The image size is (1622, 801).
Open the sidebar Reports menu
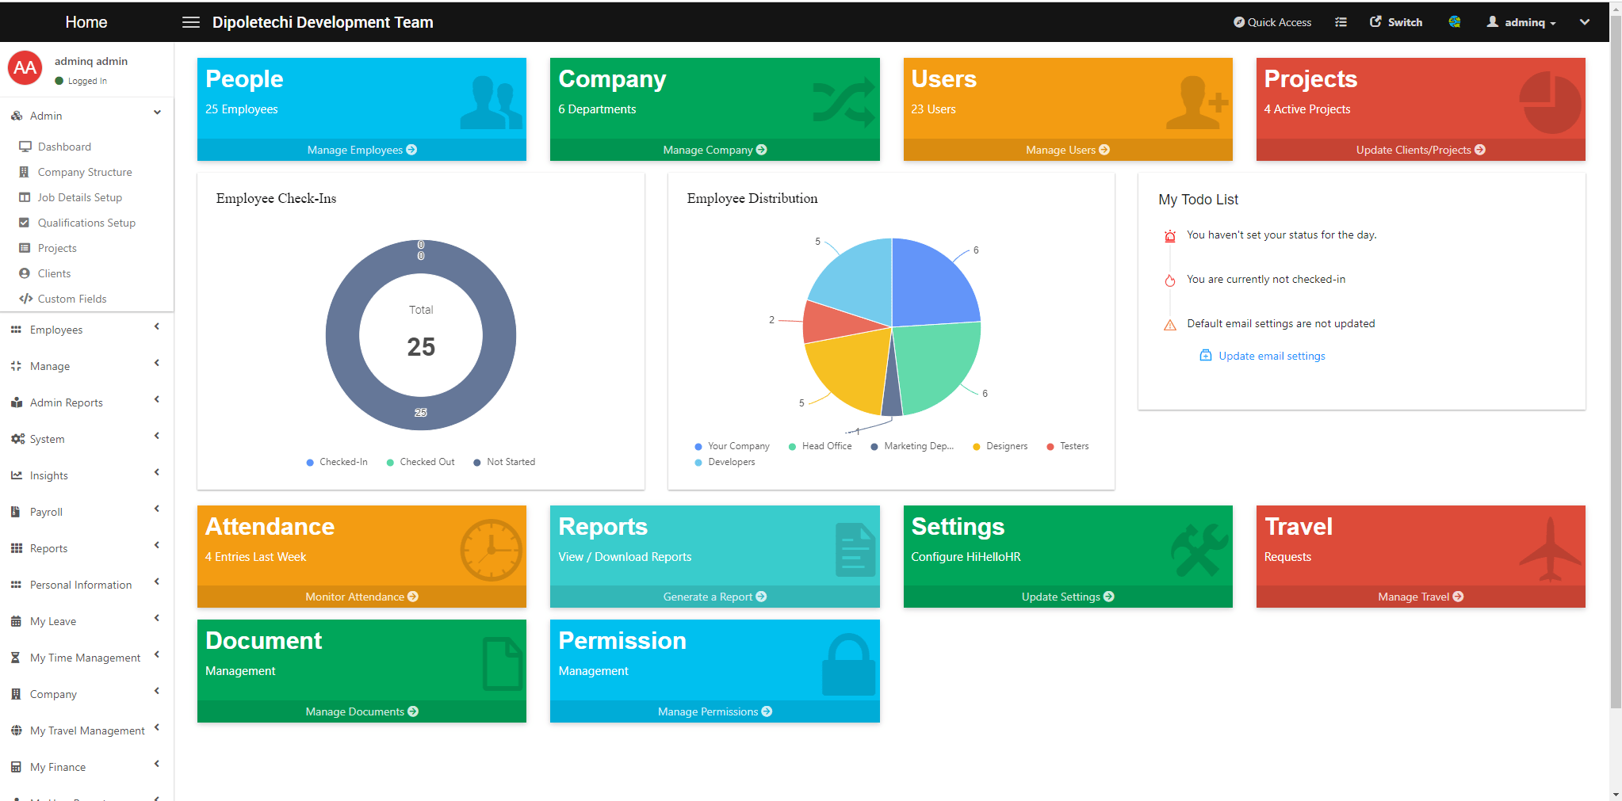[x=48, y=548]
